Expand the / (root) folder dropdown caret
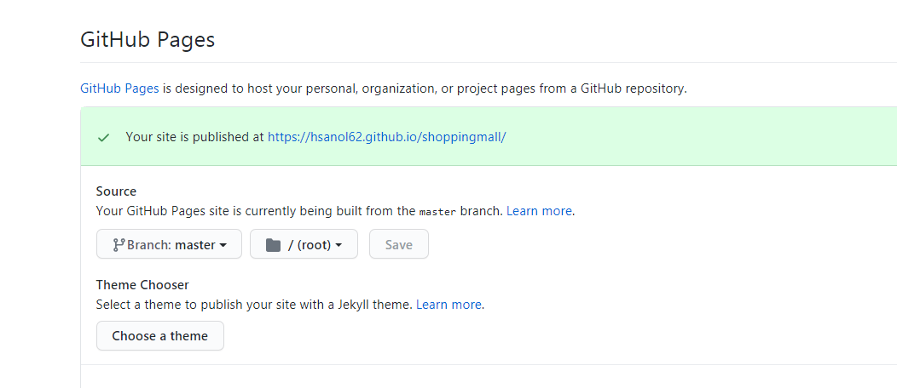Viewport: 897px width, 388px height. [x=339, y=245]
